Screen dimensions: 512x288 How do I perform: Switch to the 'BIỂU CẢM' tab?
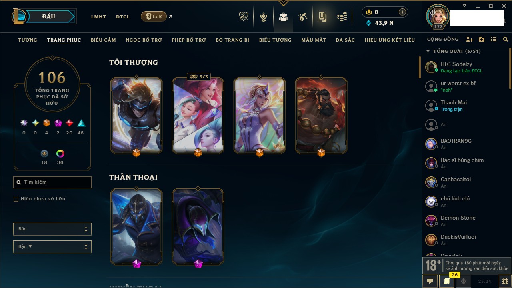(103, 40)
